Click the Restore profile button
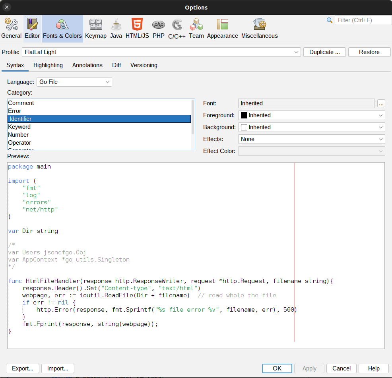 [369, 52]
